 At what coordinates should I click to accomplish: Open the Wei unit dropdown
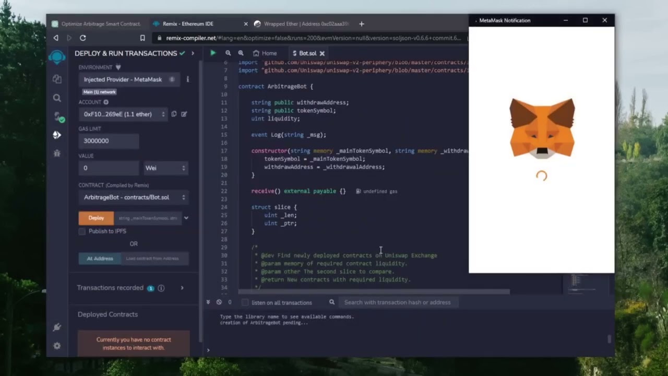click(x=165, y=168)
